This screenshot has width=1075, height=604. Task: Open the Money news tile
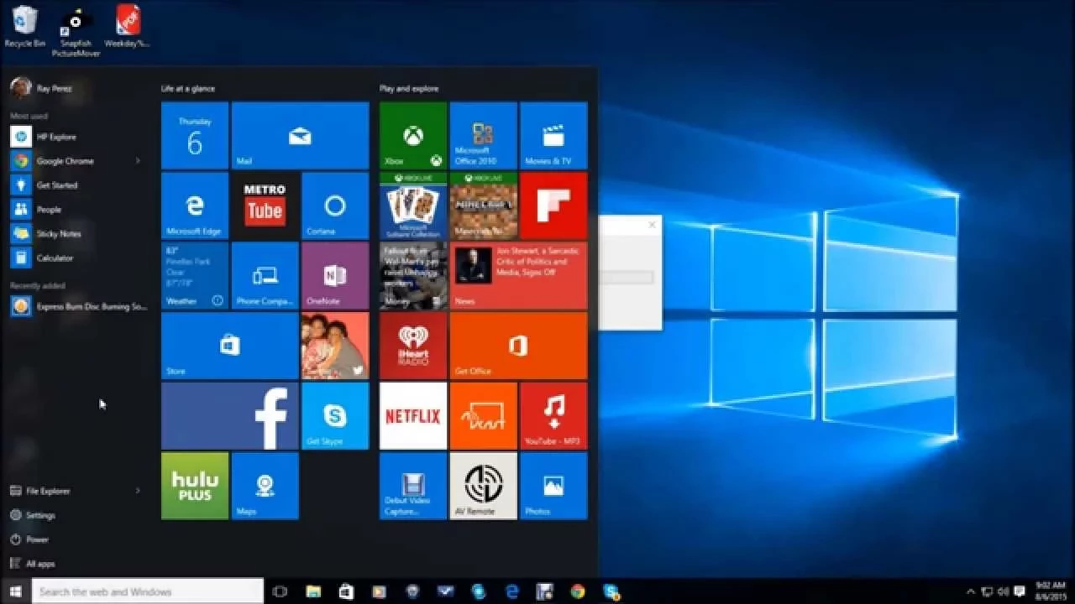click(x=413, y=276)
